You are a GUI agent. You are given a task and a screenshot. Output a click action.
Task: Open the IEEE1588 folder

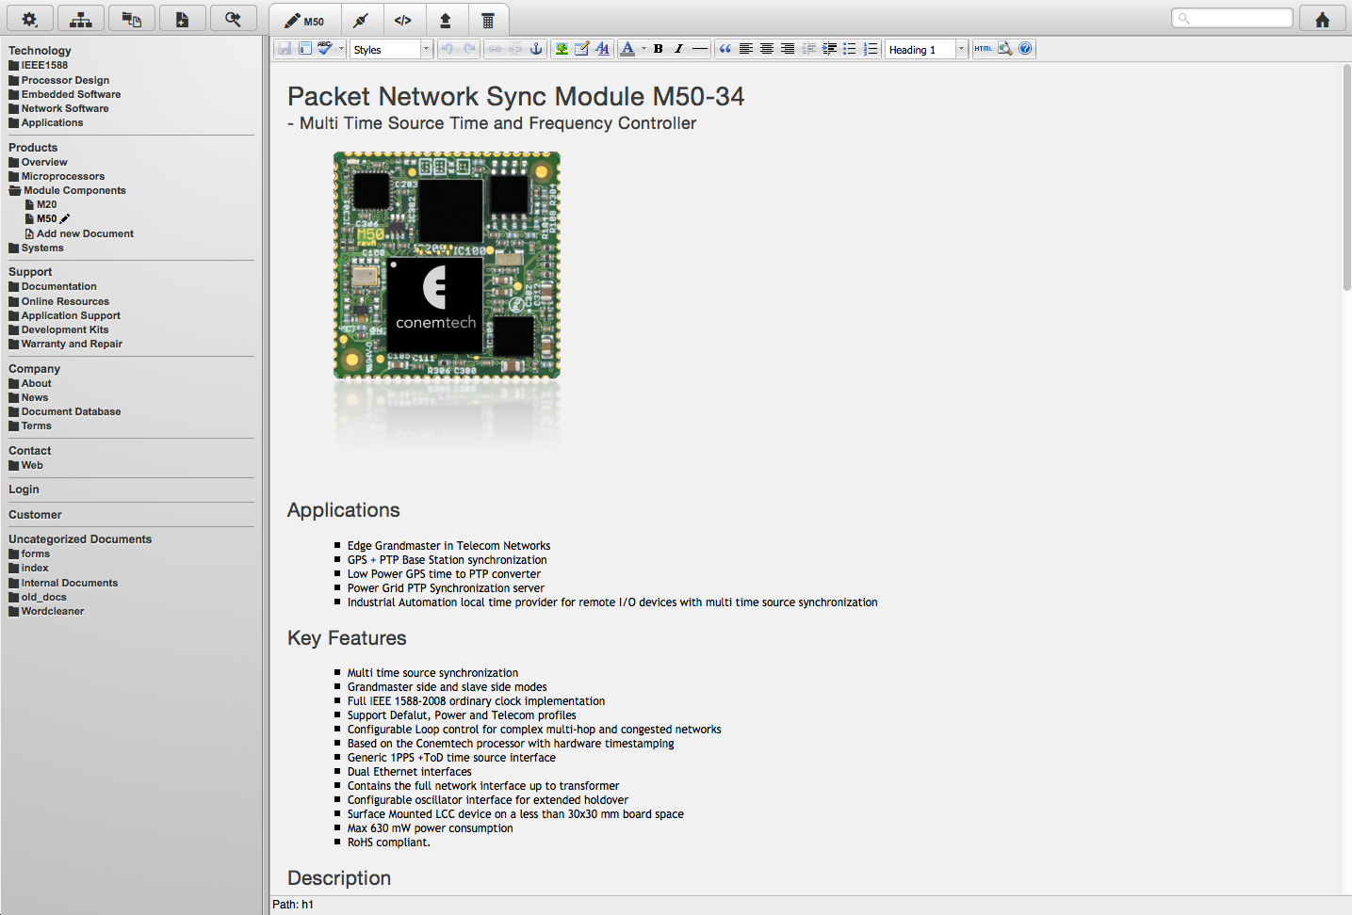coord(39,65)
